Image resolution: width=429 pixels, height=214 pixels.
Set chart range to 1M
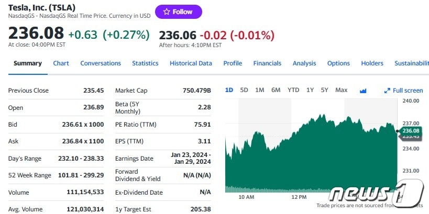point(260,90)
